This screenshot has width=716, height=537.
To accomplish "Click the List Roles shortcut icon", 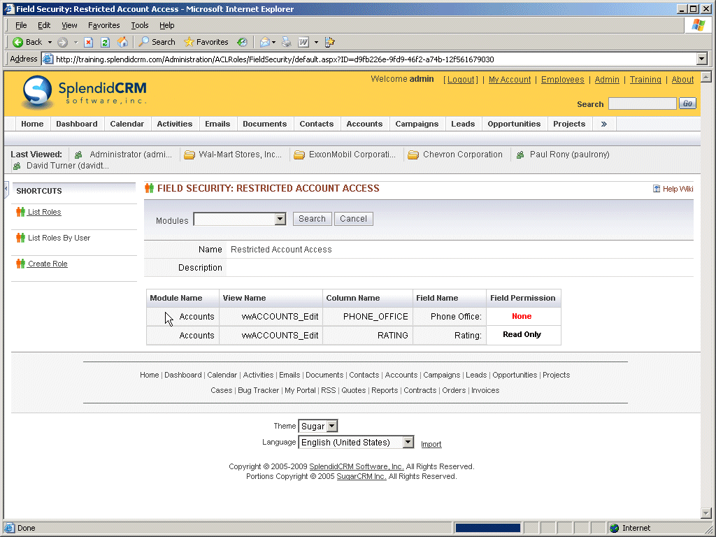I will click(x=20, y=212).
